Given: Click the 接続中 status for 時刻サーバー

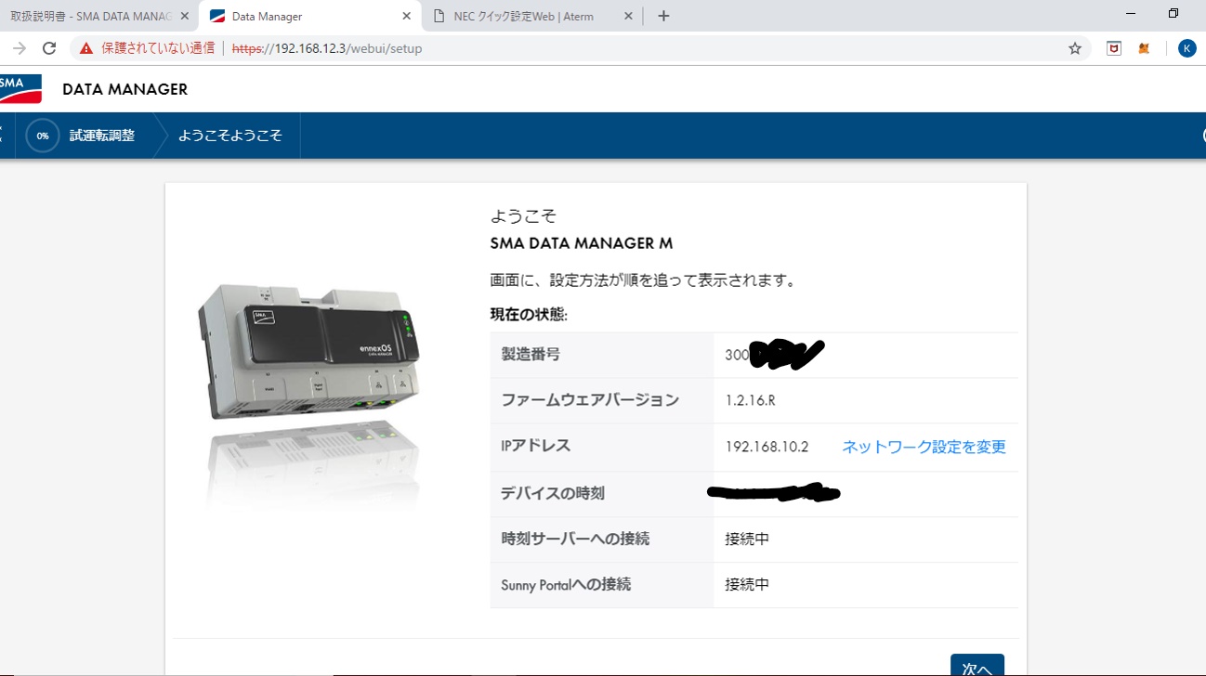Looking at the screenshot, I should pos(747,539).
